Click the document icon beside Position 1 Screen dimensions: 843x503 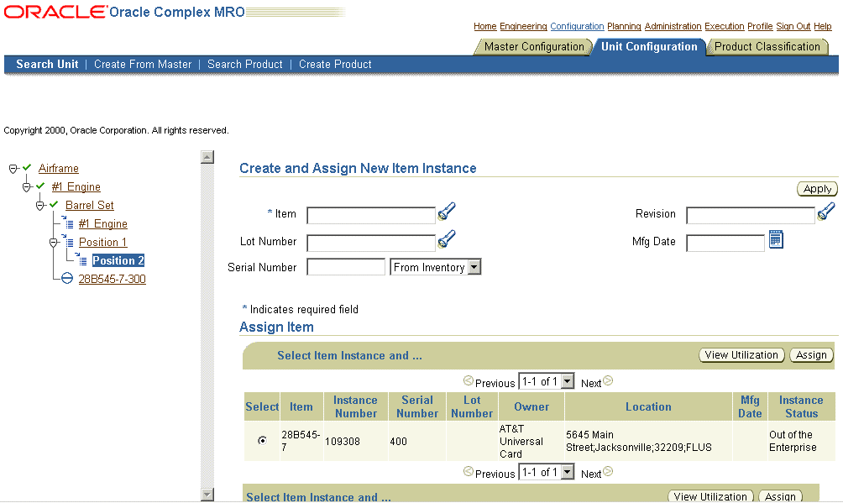(68, 241)
